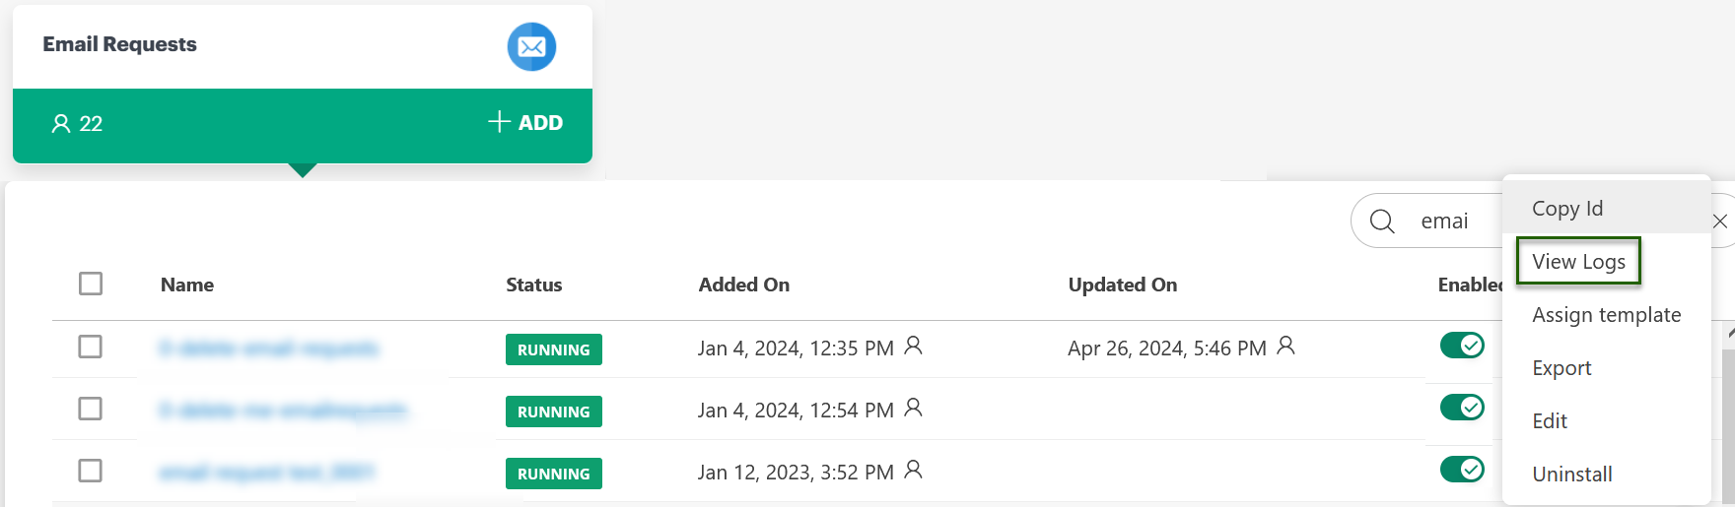The width and height of the screenshot is (1735, 507).
Task: Click the user count icon showing 22
Action: click(x=61, y=123)
